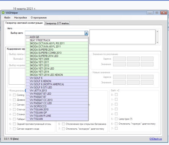Viewport: 169px width, 145px height.
Task: Select SKODA SUPERB 2014 LED
Action: 57,56
